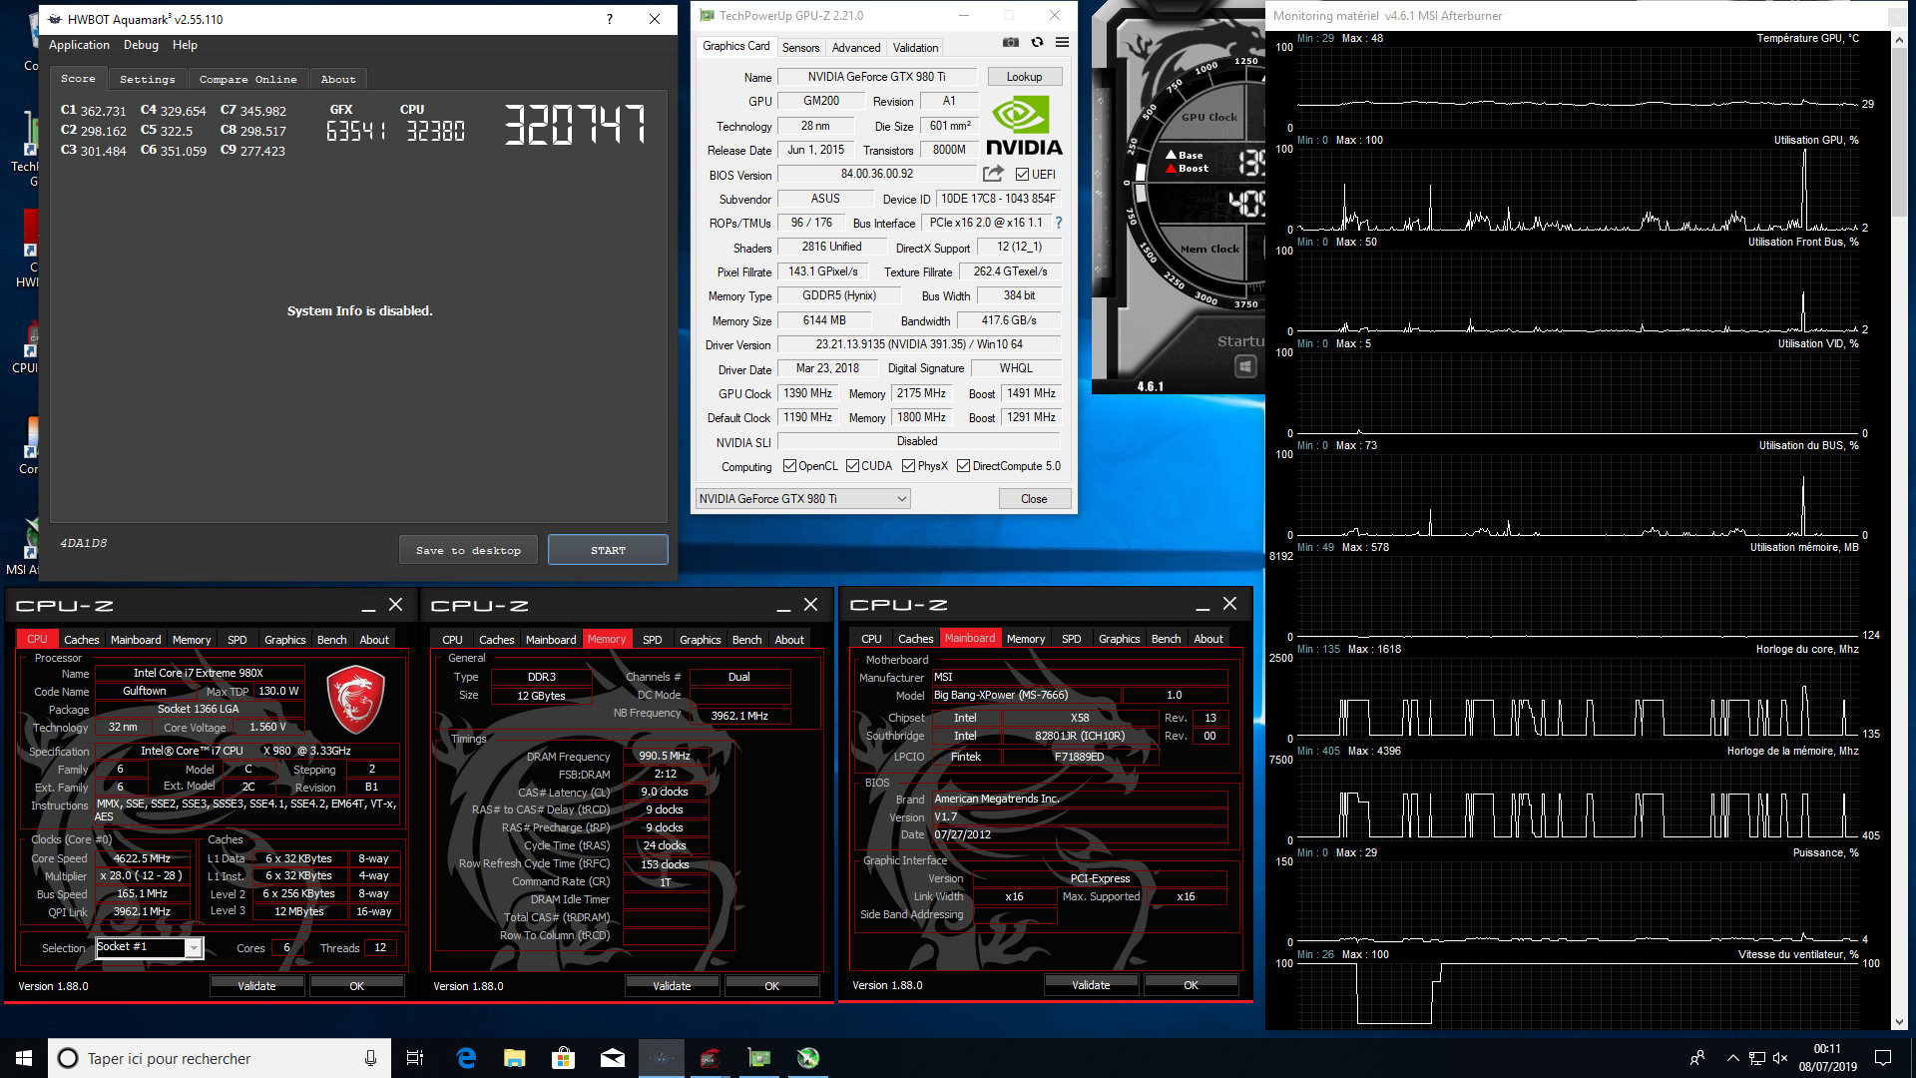
Task: Open the GPU selection dropdown in GPU-Z
Action: pyautogui.click(x=803, y=499)
